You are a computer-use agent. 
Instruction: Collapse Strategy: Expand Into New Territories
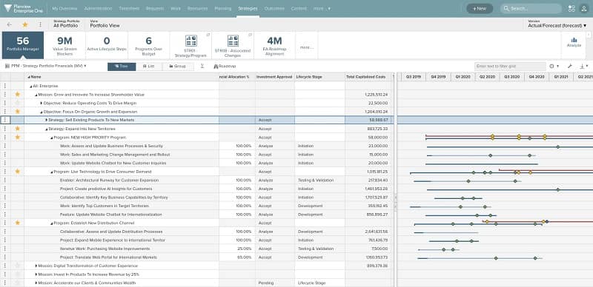[47, 129]
